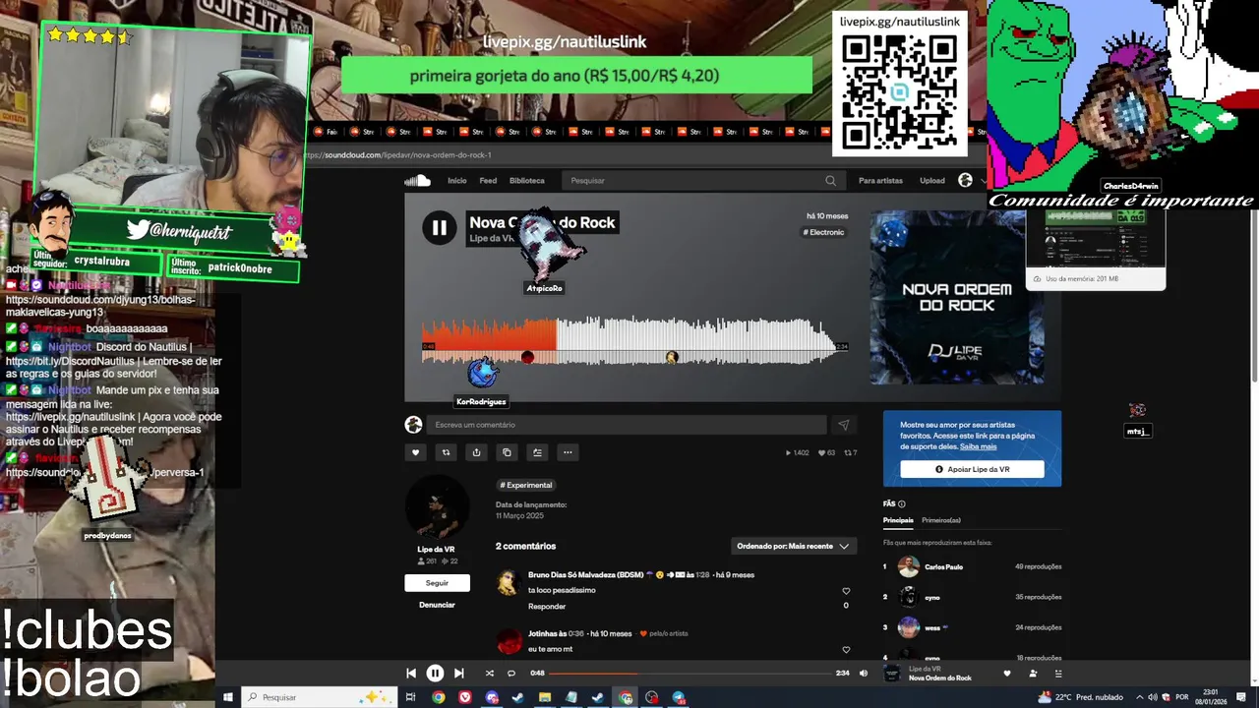Click the search magnifier icon in SoundCloud

tap(830, 181)
